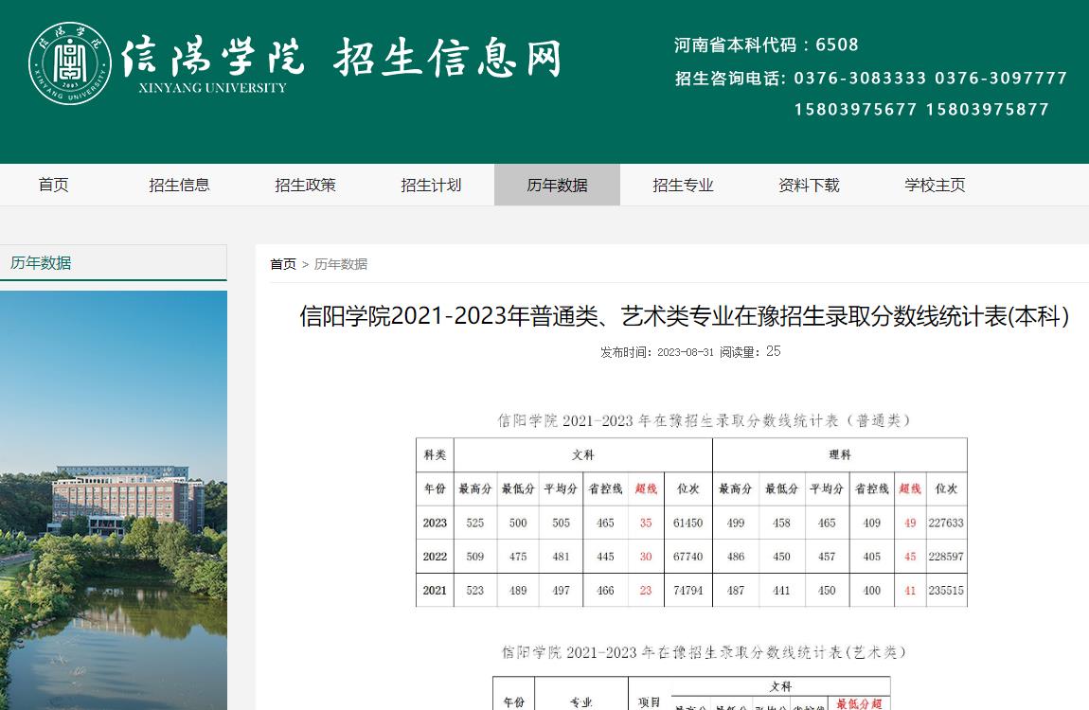
Task: Click the 2022 year row cell
Action: pyautogui.click(x=435, y=557)
